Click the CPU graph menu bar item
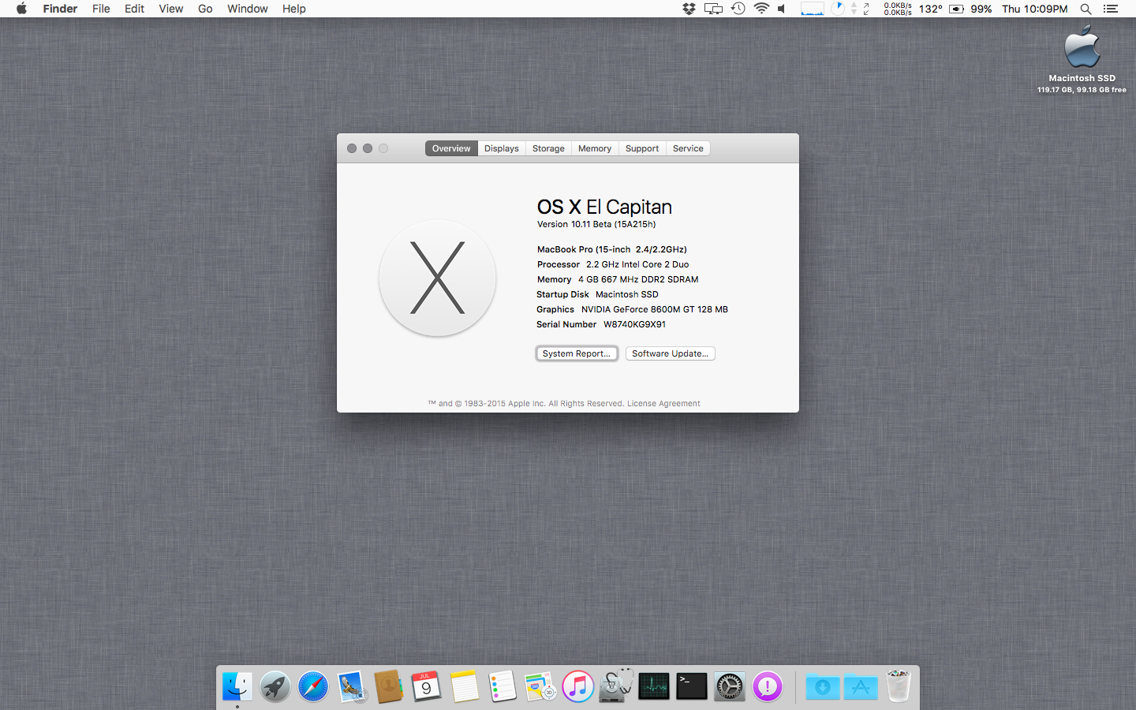Image resolution: width=1136 pixels, height=710 pixels. (x=813, y=9)
